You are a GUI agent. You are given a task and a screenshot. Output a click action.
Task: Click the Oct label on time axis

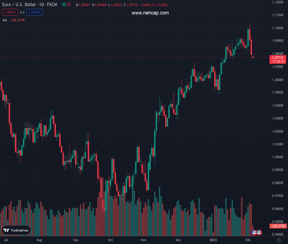[110, 240]
